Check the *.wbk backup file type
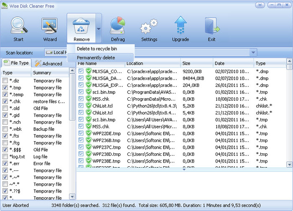The image size is (293, 211). 5,129
